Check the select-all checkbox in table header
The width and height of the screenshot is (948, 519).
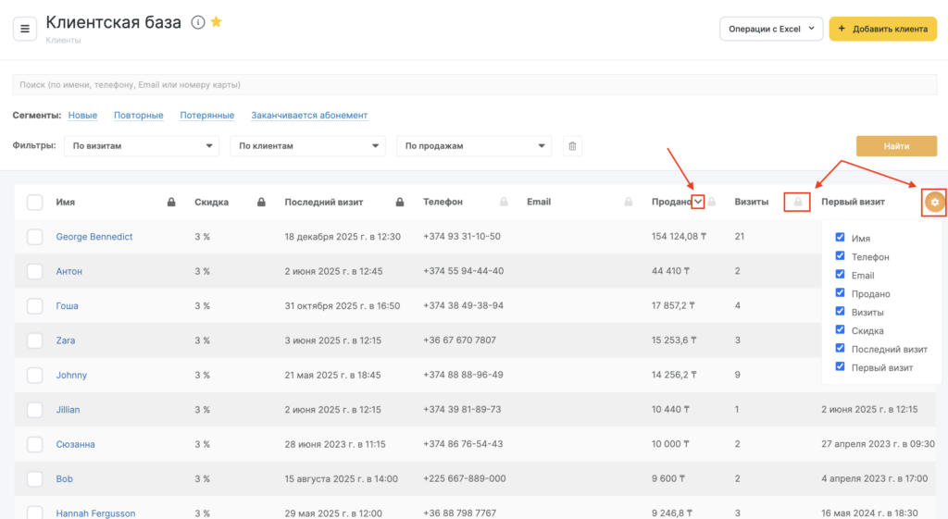(x=34, y=202)
